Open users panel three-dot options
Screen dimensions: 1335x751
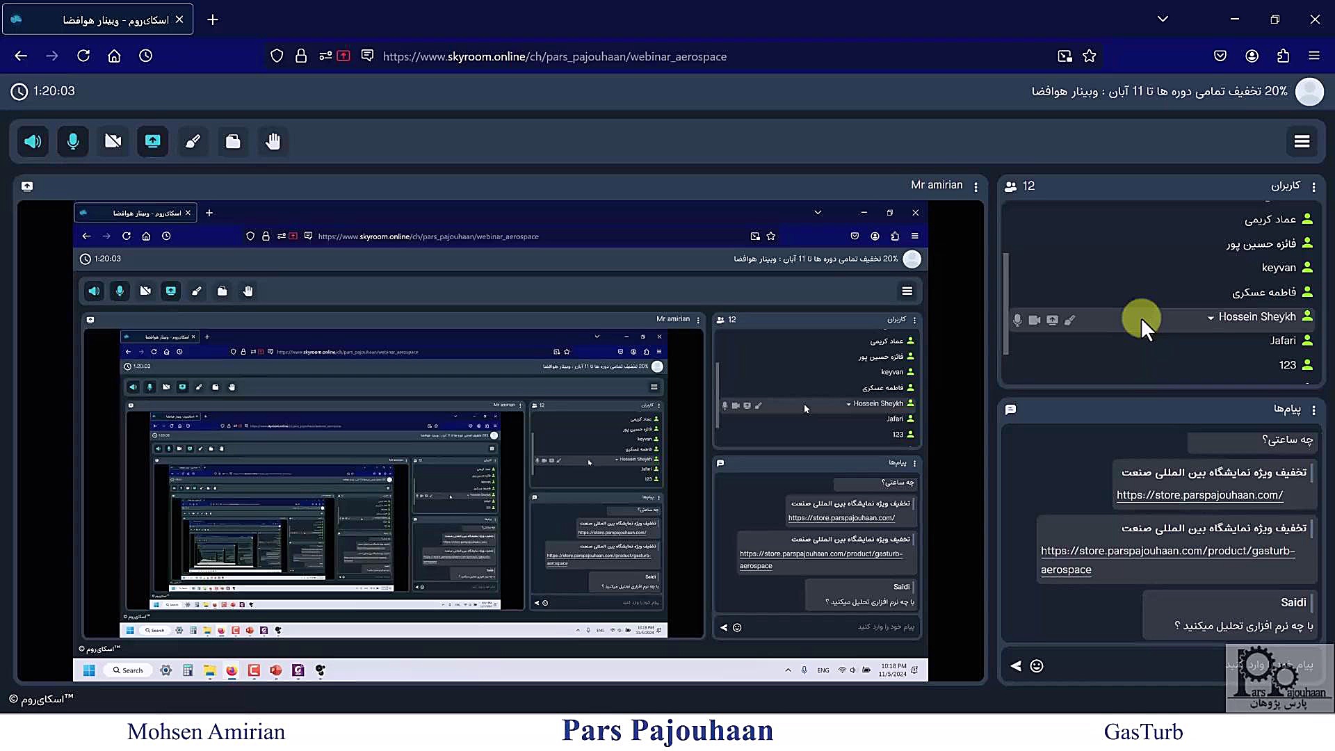[x=1313, y=186]
